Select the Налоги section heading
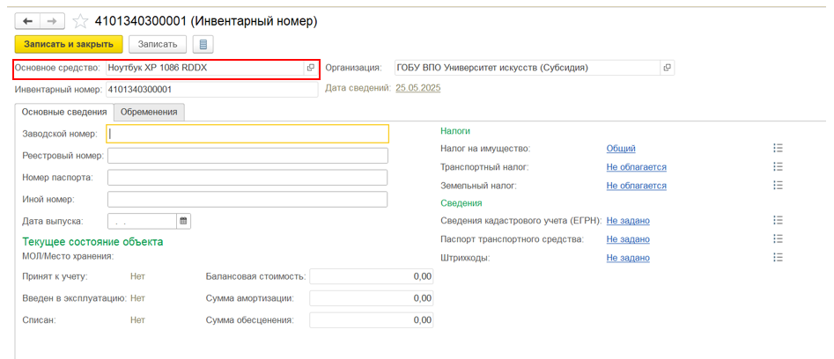834x359 pixels. 455,130
